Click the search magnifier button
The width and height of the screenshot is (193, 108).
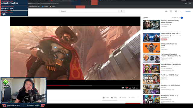click(x=122, y=11)
